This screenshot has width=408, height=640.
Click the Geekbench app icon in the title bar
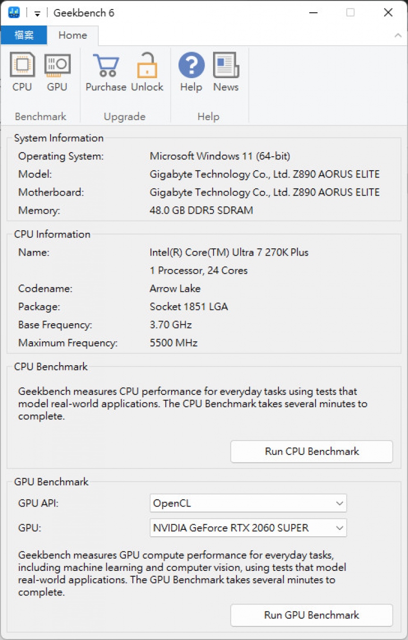14,12
